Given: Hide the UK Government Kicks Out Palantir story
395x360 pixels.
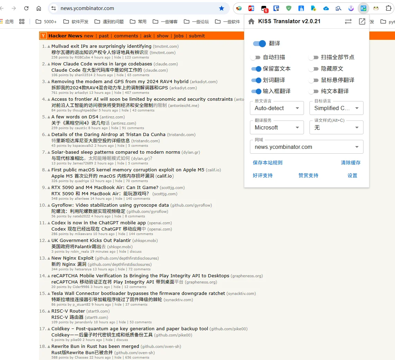Looking at the screenshot, I should 123,252.
